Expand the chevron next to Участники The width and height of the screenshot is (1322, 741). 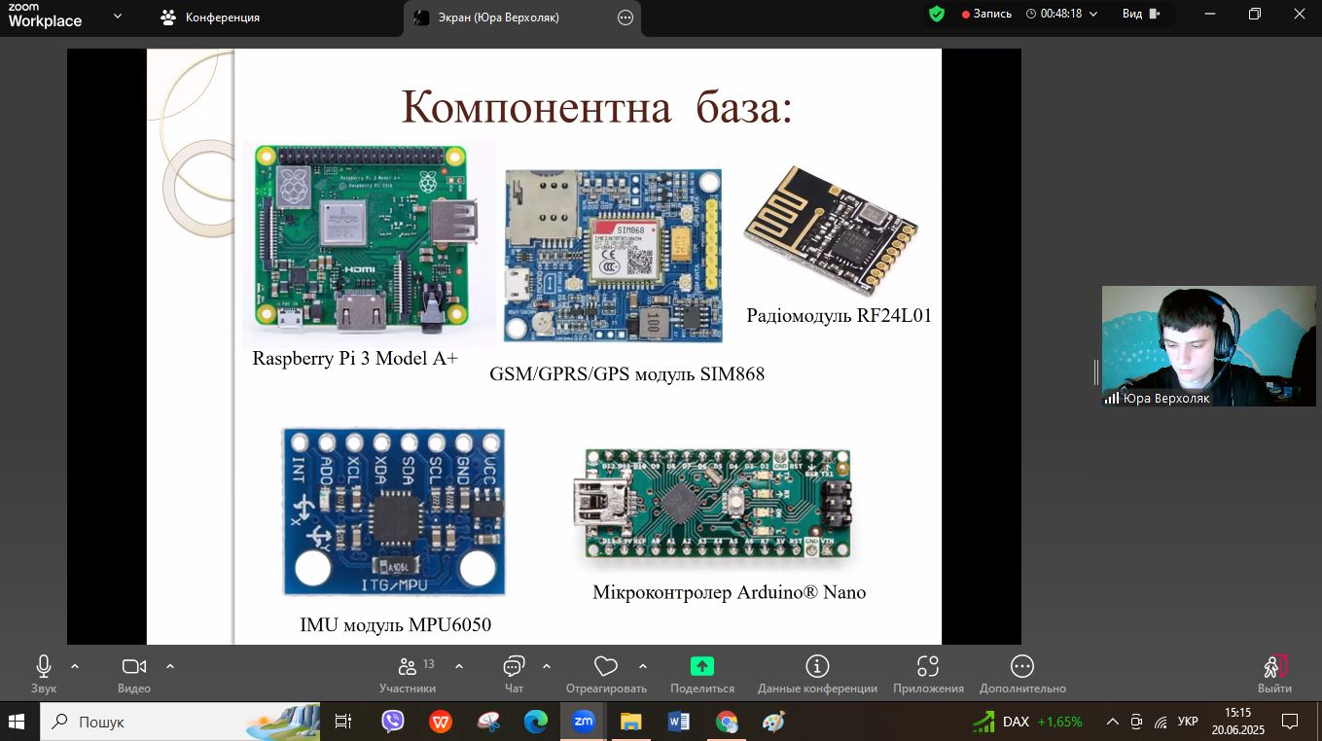coord(459,666)
